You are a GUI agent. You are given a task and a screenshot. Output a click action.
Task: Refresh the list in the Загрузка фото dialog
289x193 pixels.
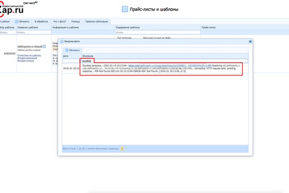(x=71, y=50)
